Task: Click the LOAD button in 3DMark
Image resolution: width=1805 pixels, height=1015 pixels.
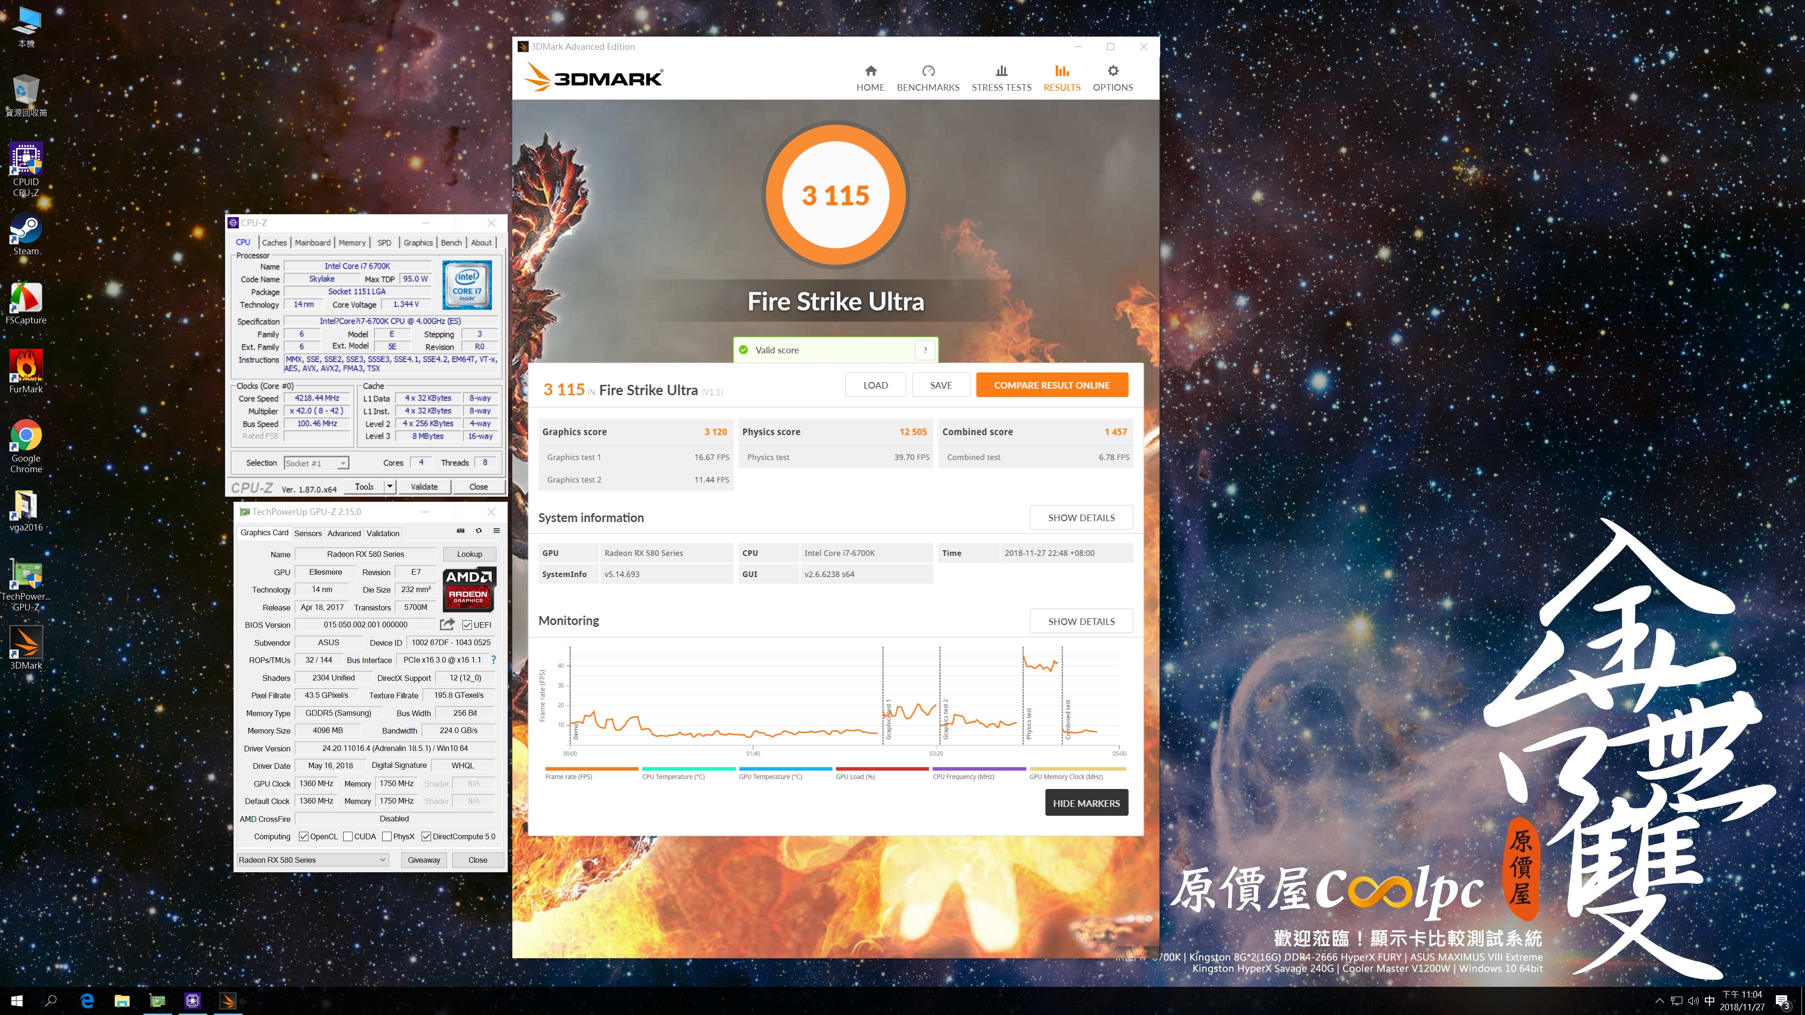Action: [x=875, y=384]
